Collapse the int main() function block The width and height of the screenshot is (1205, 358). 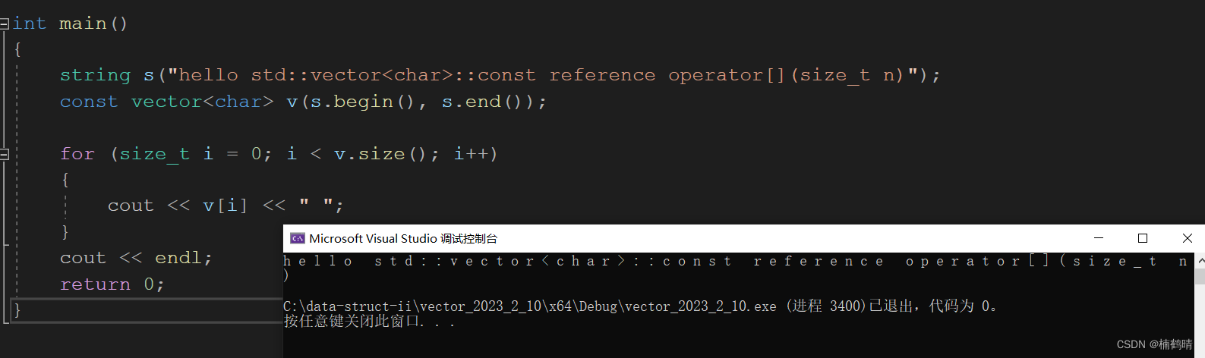(x=4, y=24)
